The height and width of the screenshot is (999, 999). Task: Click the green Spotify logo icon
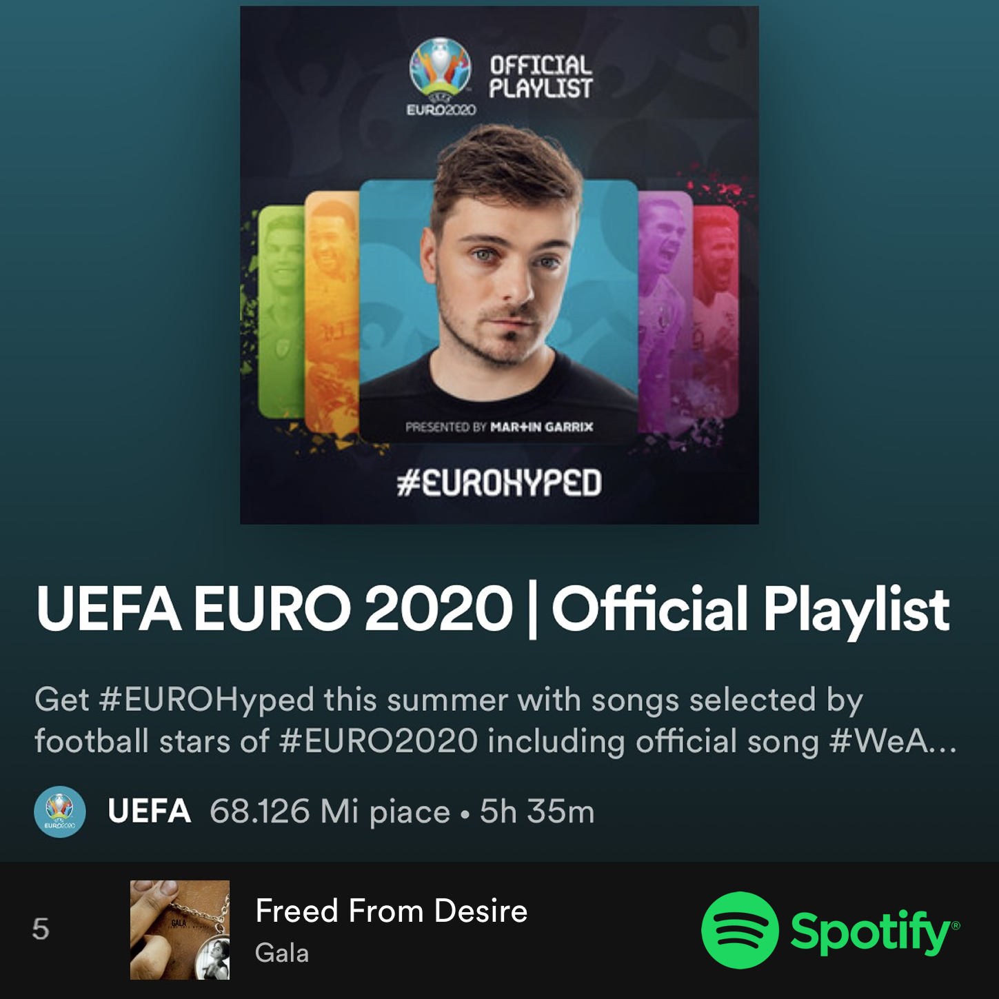click(x=740, y=930)
